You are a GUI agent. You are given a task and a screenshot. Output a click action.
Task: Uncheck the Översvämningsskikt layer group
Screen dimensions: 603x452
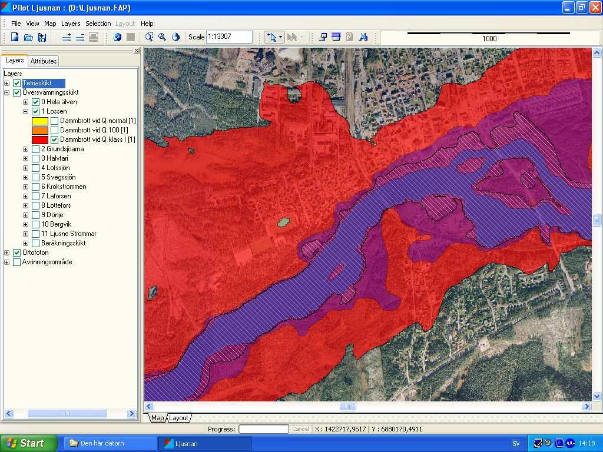point(16,92)
